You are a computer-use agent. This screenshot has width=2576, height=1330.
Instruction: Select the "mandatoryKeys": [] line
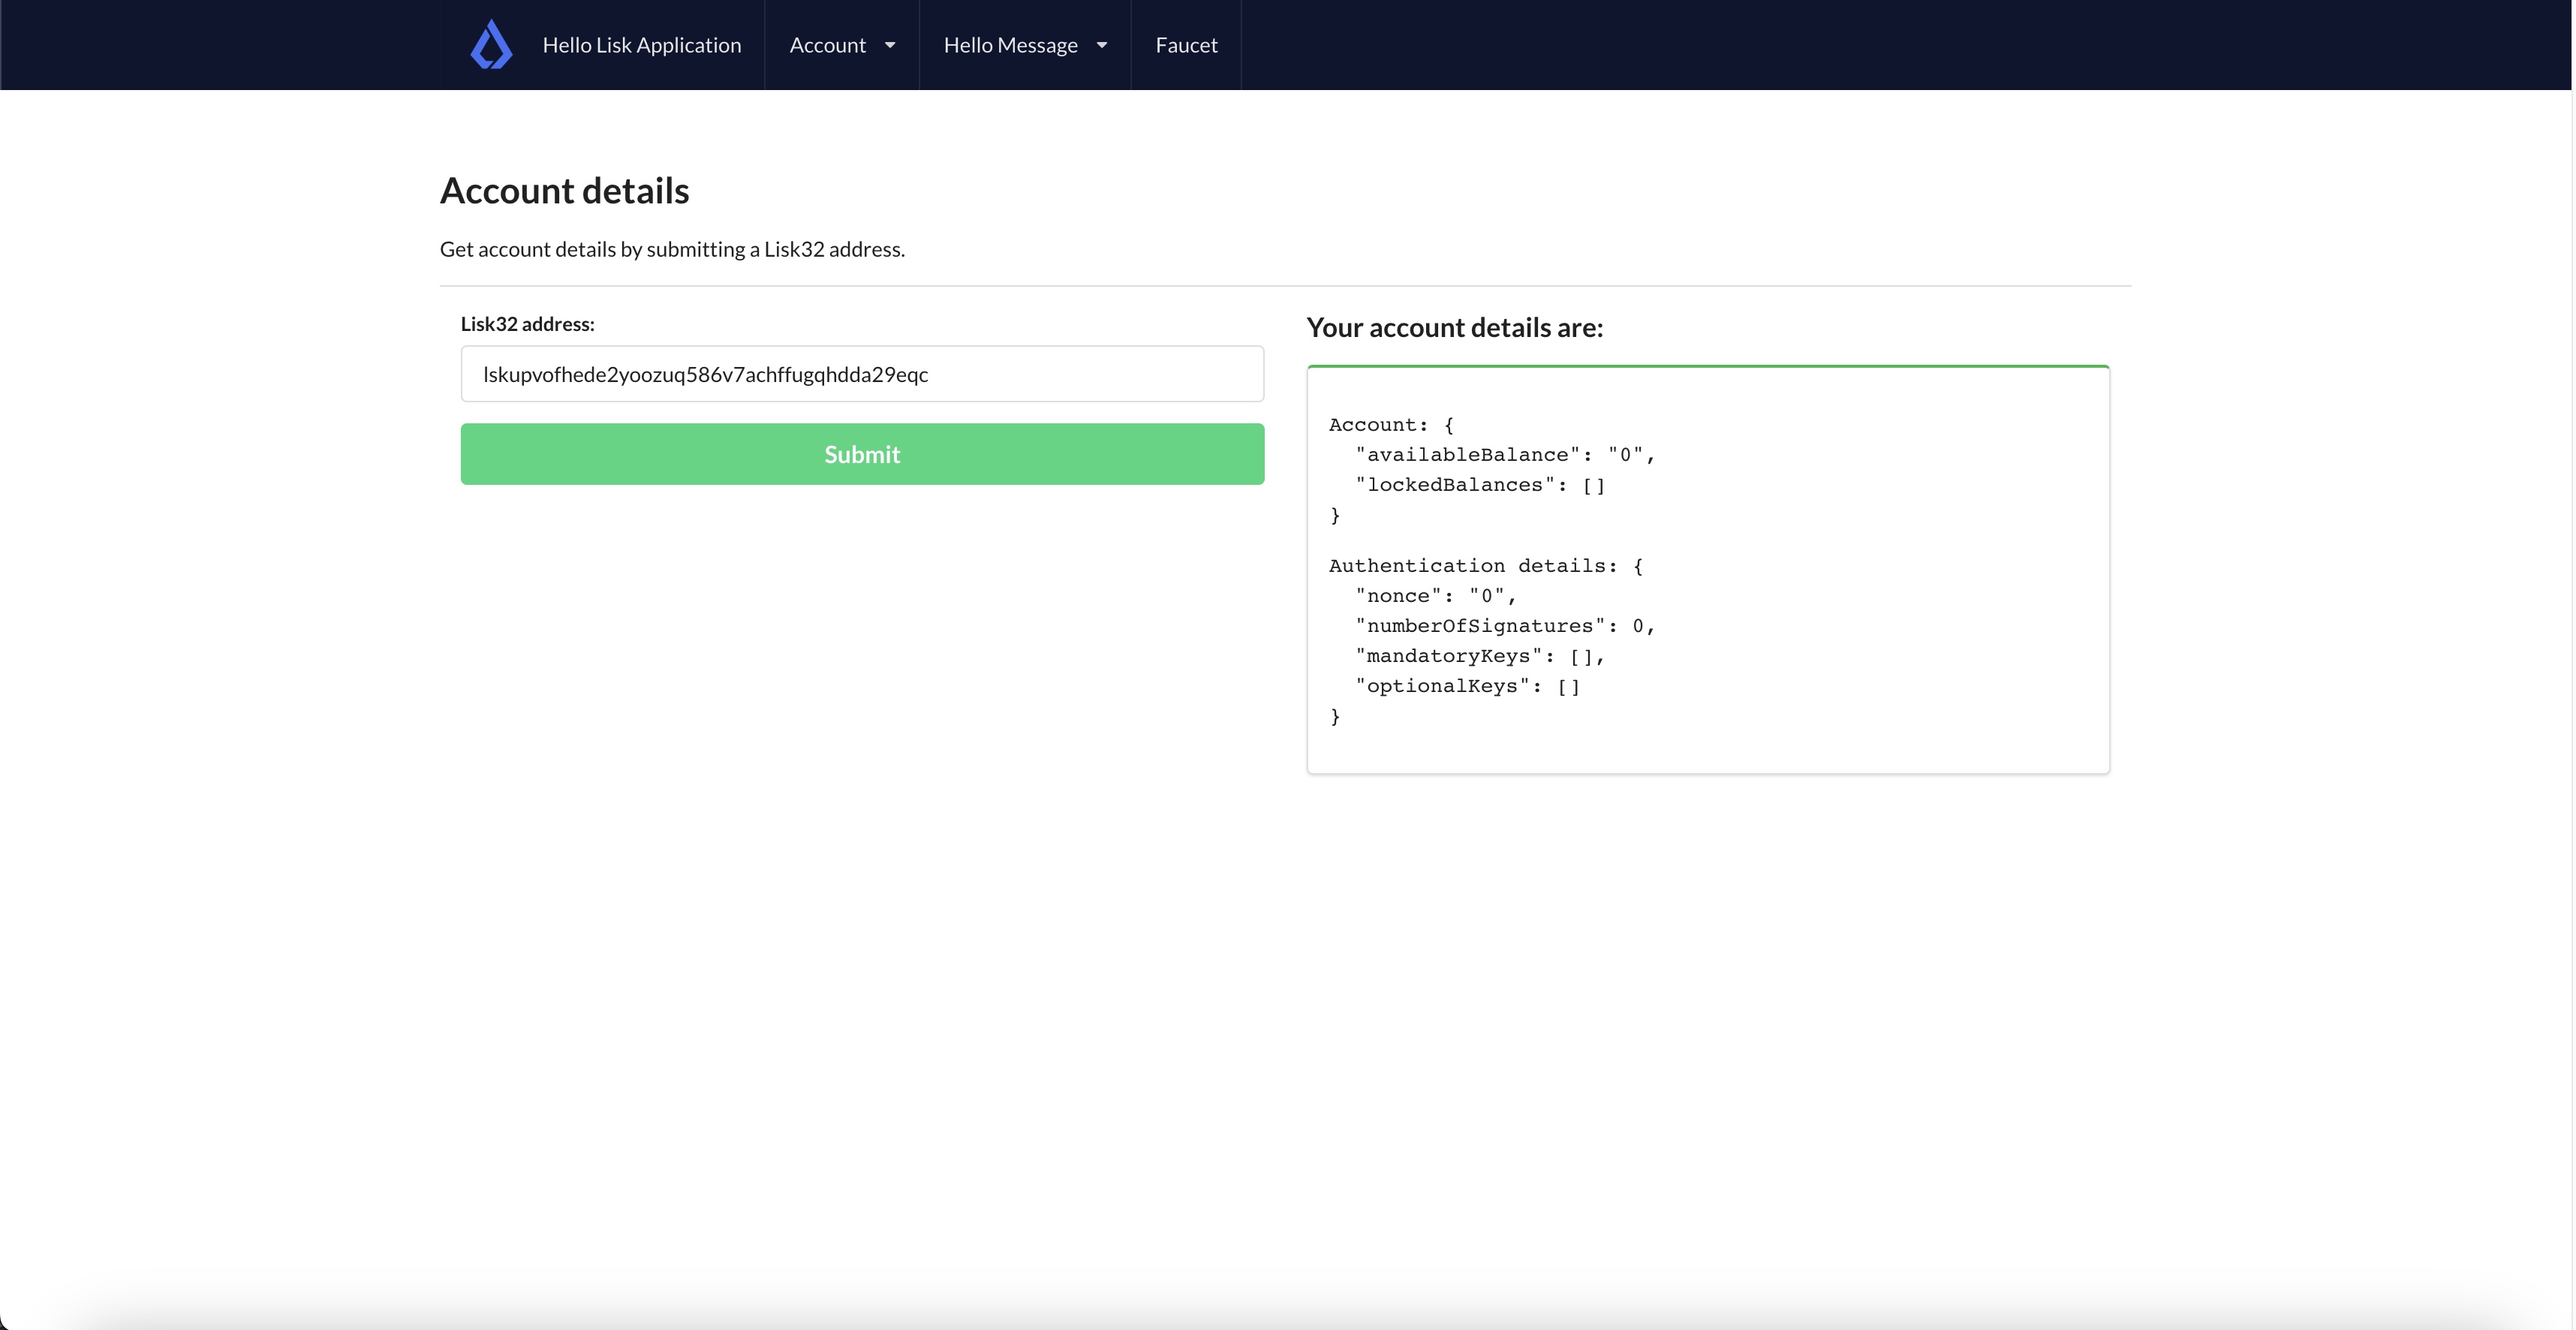coord(1480,656)
